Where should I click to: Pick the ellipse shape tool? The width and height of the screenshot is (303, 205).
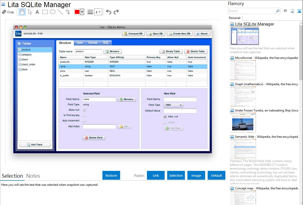click(53, 12)
